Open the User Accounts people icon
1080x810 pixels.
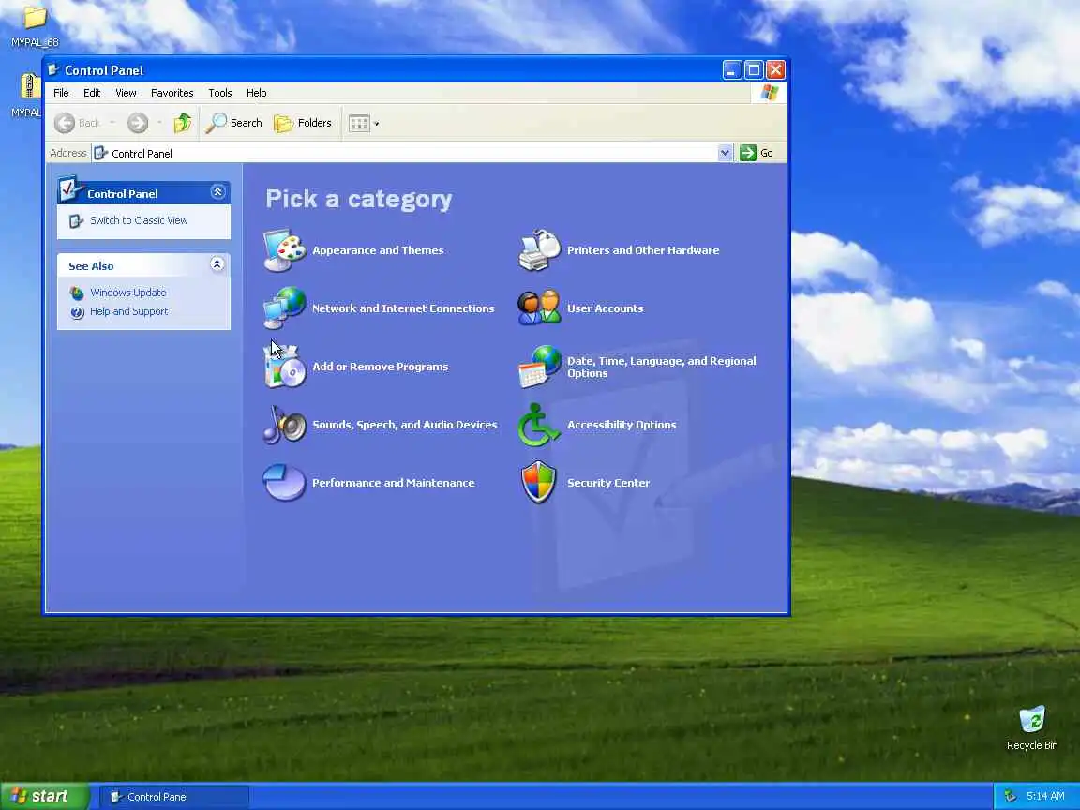539,307
